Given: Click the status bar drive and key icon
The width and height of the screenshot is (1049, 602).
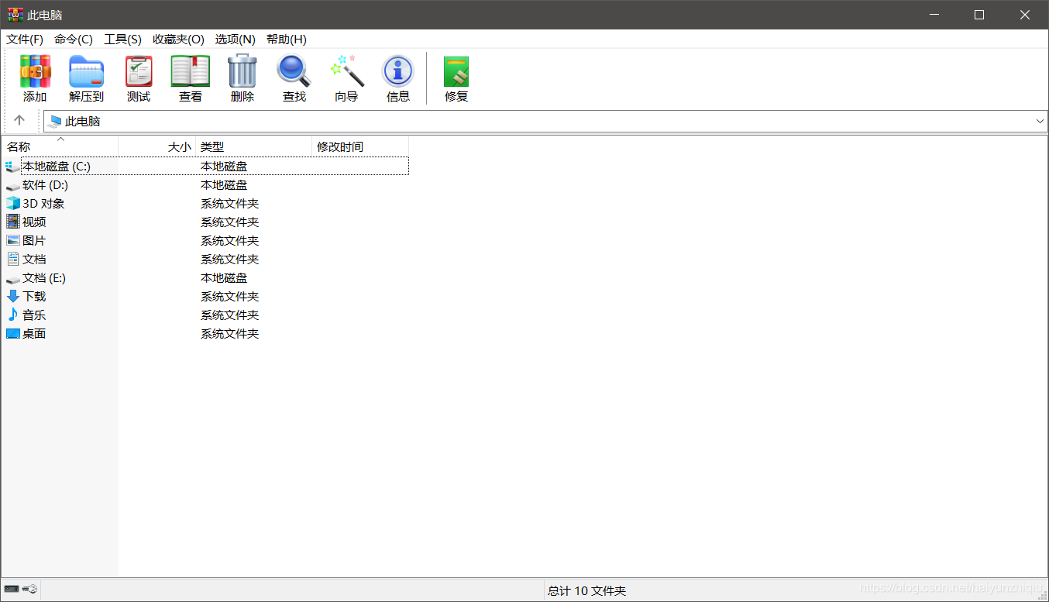Looking at the screenshot, I should pos(21,590).
